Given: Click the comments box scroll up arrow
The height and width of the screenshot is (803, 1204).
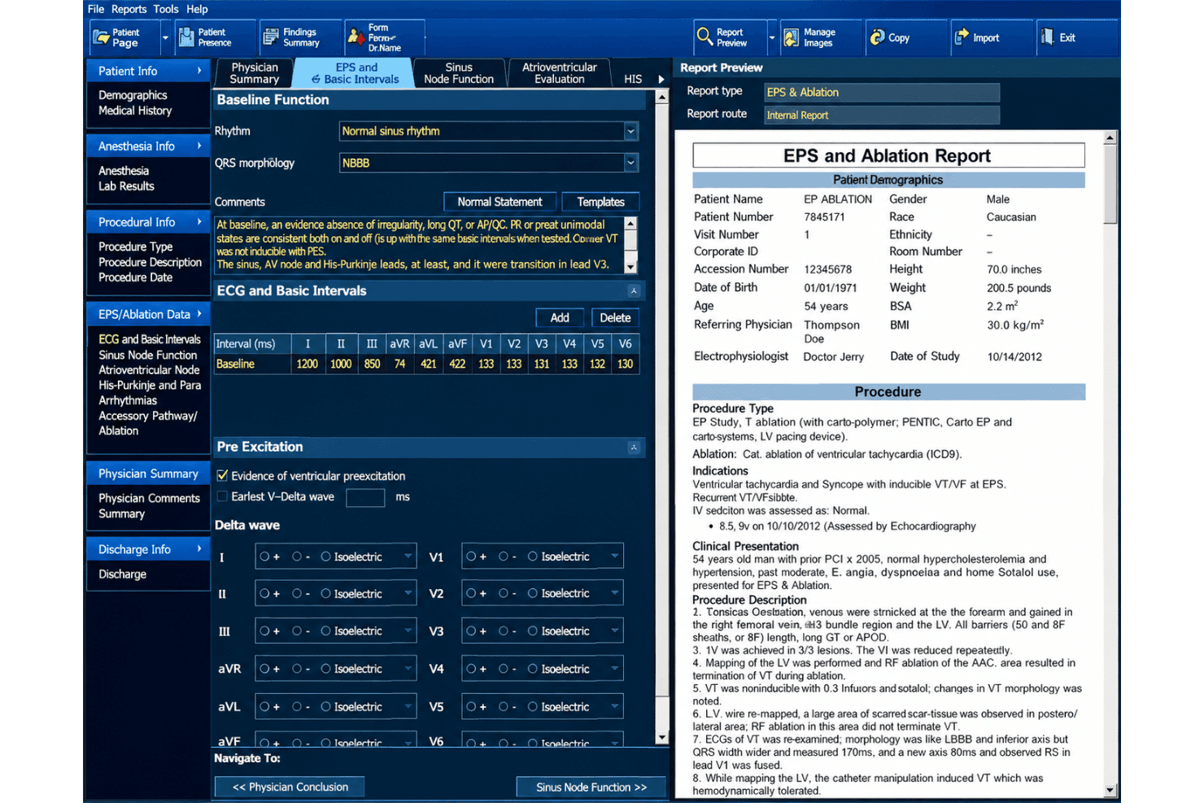Looking at the screenshot, I should pos(630,222).
